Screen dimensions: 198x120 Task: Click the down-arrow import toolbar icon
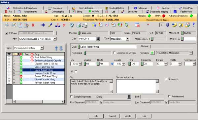tap(58, 25)
